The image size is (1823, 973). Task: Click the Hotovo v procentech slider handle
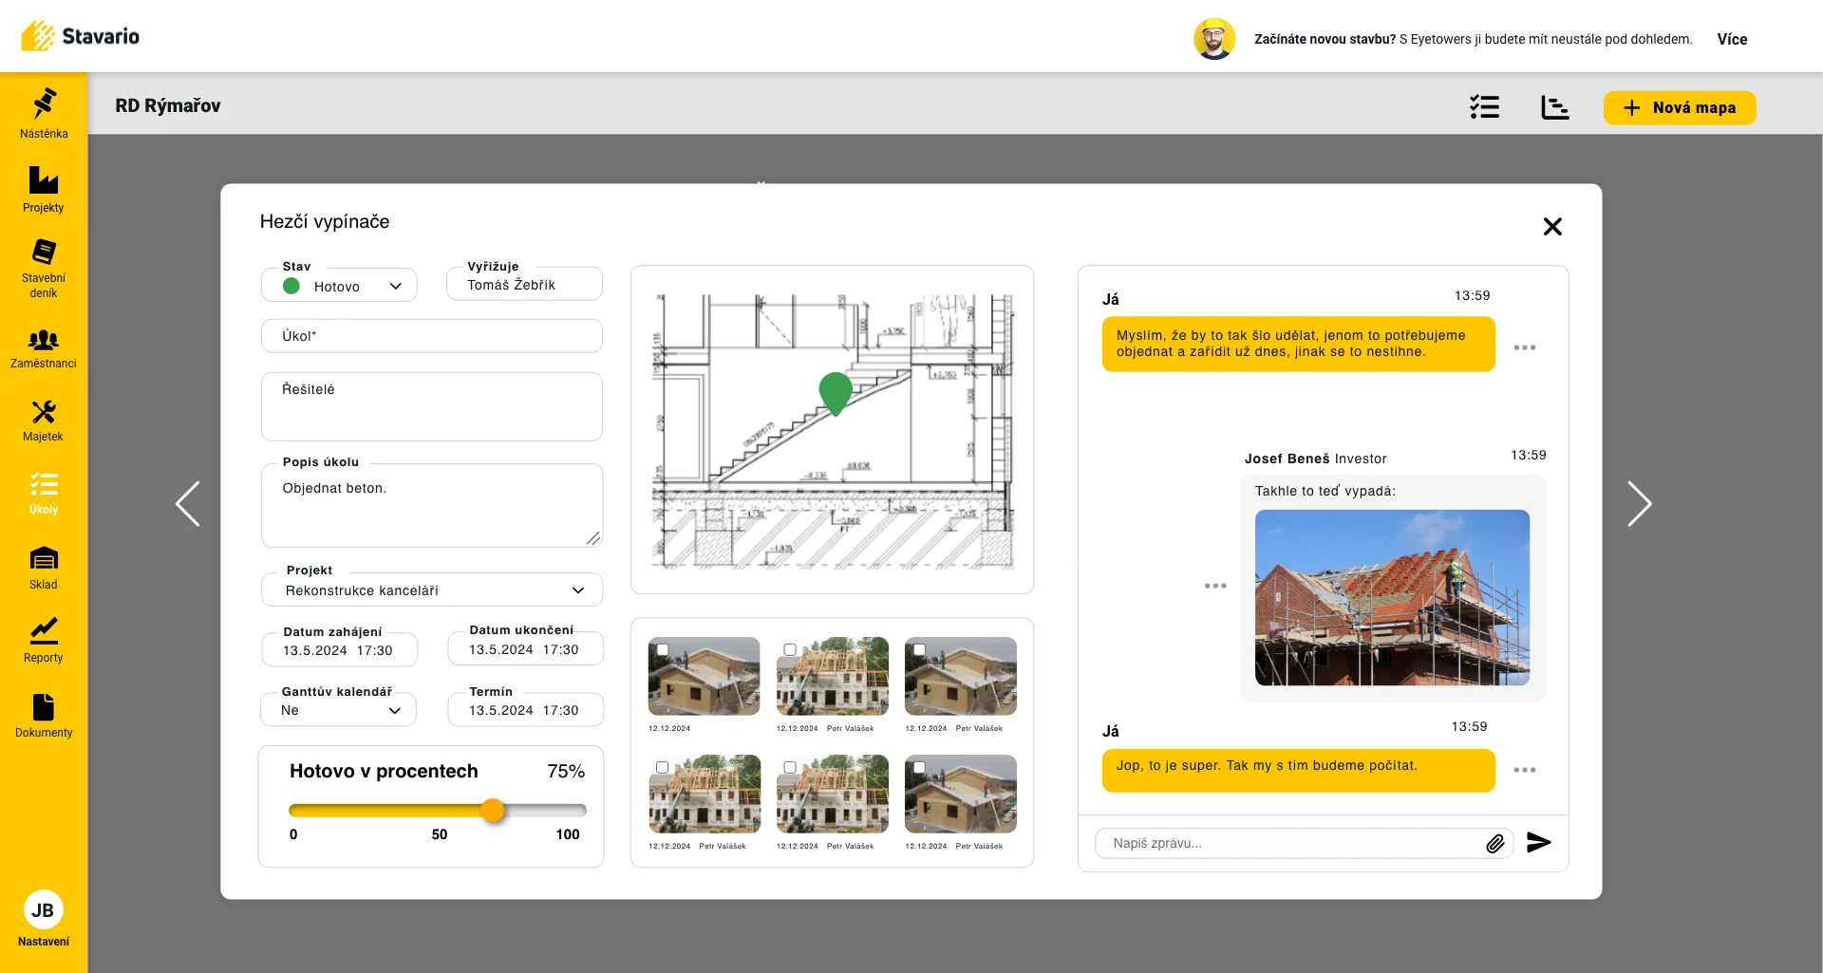pos(493,810)
